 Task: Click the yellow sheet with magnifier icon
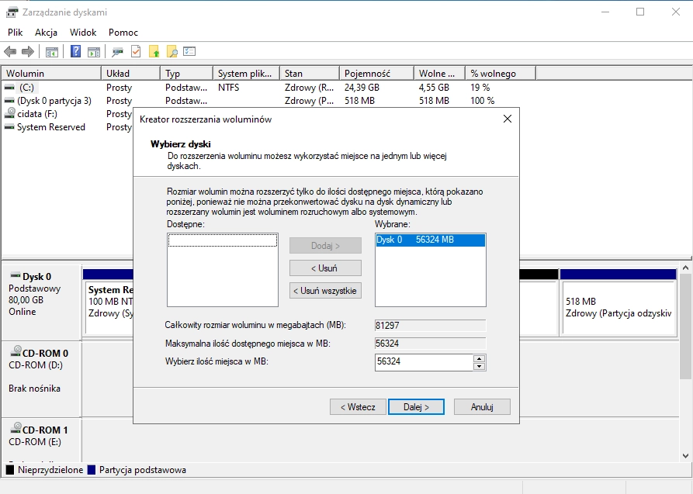172,52
